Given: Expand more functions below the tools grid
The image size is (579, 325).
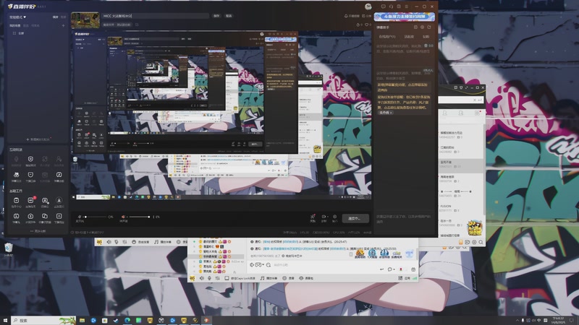Looking at the screenshot, I should coord(38,231).
